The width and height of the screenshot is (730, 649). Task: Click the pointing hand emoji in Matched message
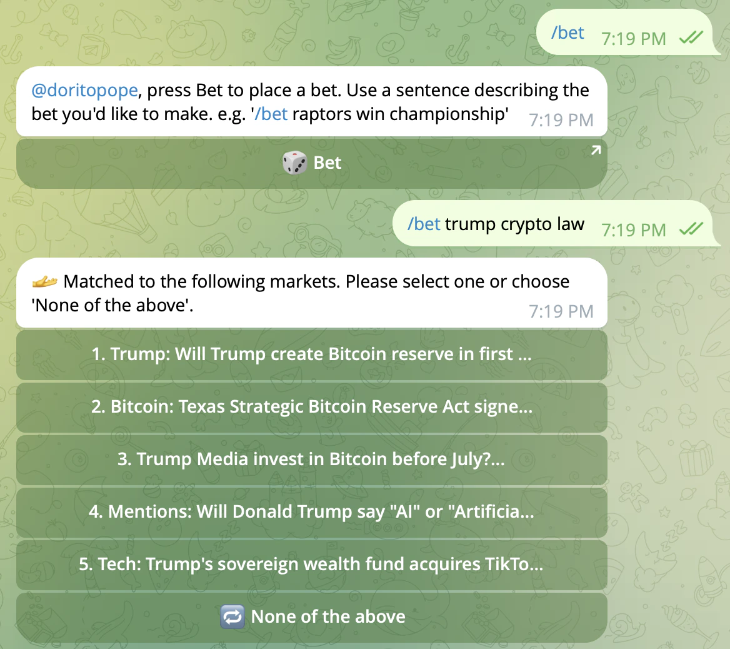(45, 281)
